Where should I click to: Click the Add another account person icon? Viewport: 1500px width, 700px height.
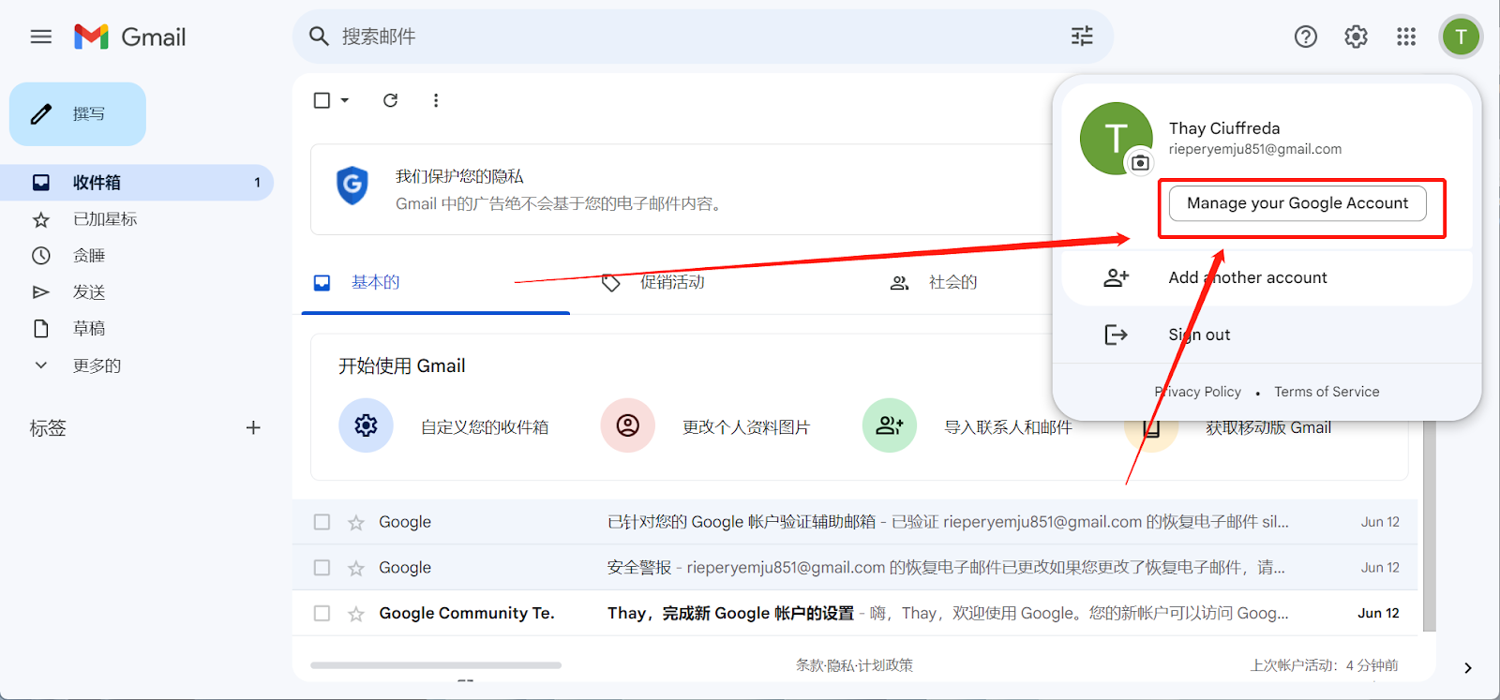[1116, 277]
